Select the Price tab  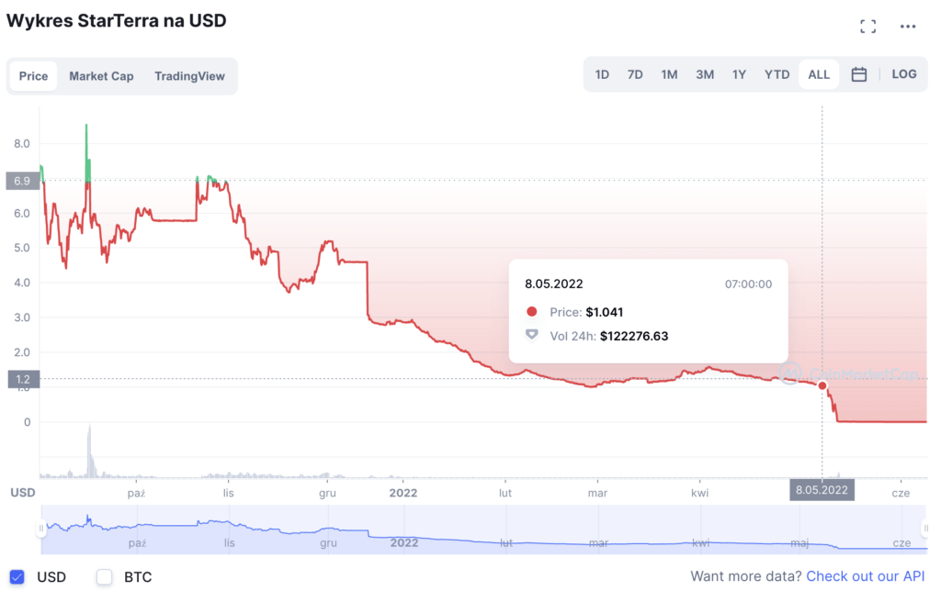coord(33,76)
